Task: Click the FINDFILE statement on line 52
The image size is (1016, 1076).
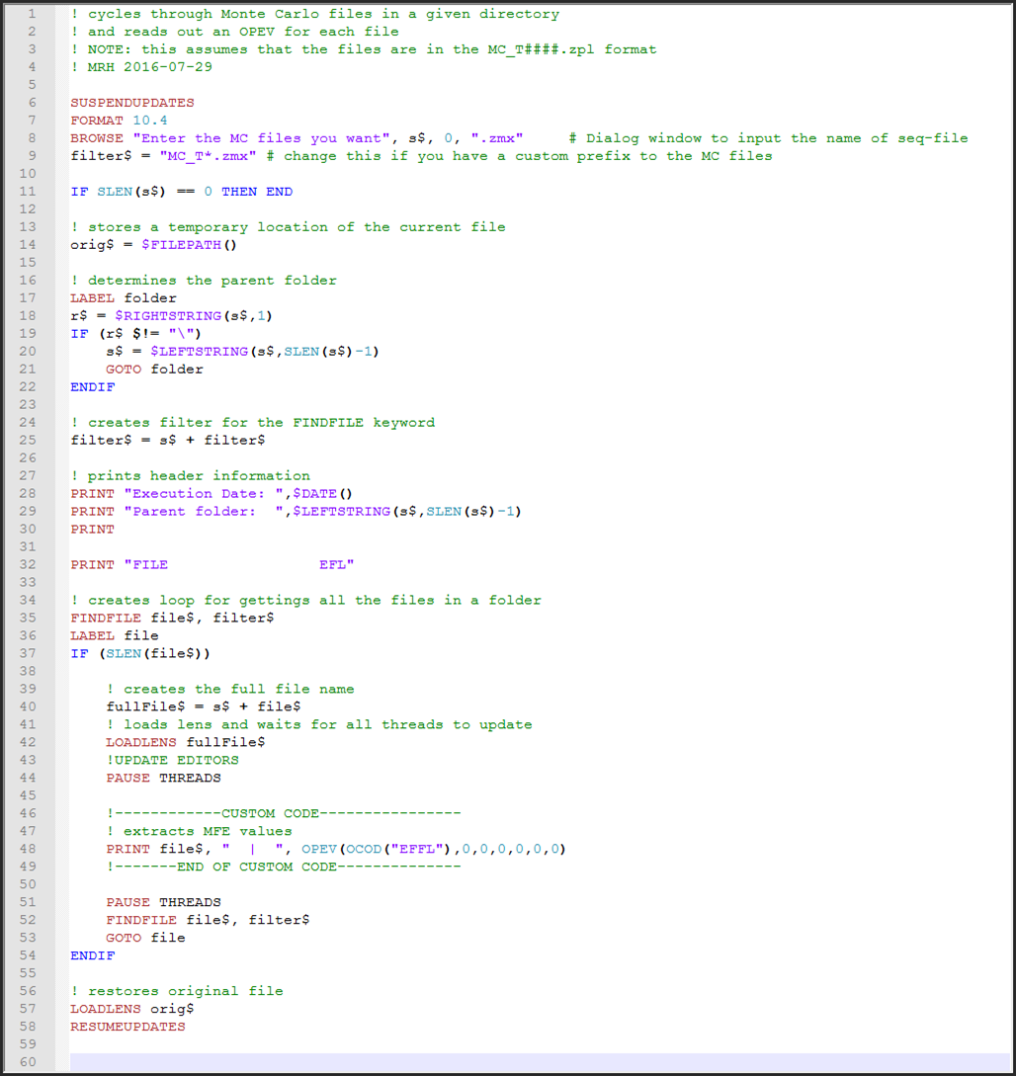Action: [x=208, y=920]
